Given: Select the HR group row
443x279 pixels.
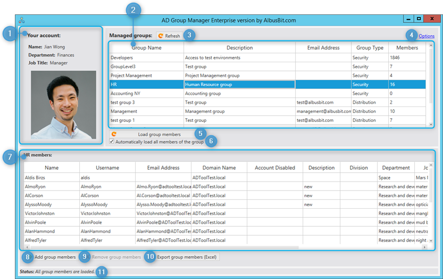Looking at the screenshot, I should coord(268,84).
